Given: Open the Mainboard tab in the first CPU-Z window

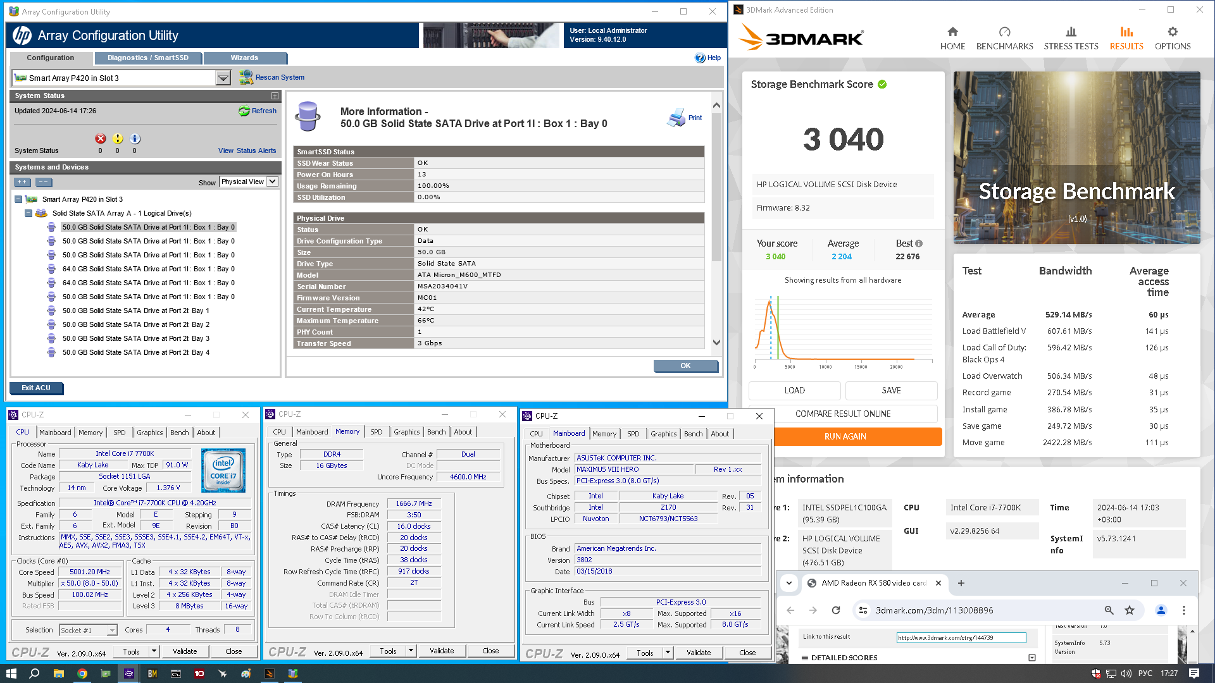Looking at the screenshot, I should pos(55,433).
